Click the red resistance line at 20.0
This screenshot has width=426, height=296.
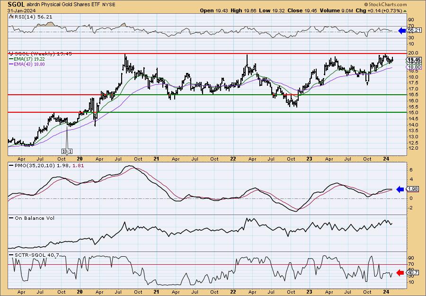click(x=207, y=54)
